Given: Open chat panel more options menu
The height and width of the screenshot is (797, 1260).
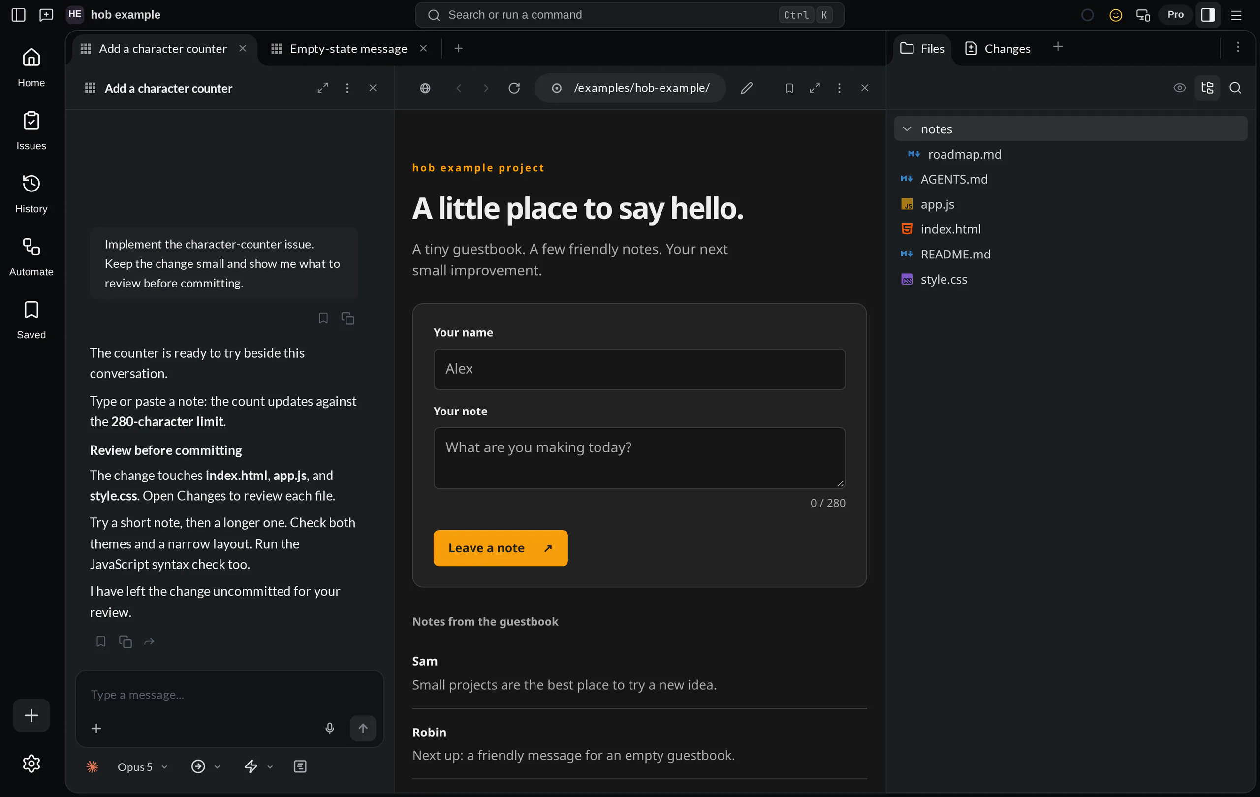Looking at the screenshot, I should [347, 88].
